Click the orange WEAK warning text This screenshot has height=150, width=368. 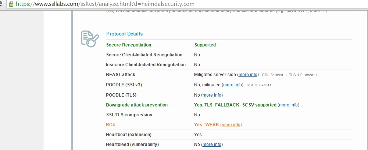point(212,125)
